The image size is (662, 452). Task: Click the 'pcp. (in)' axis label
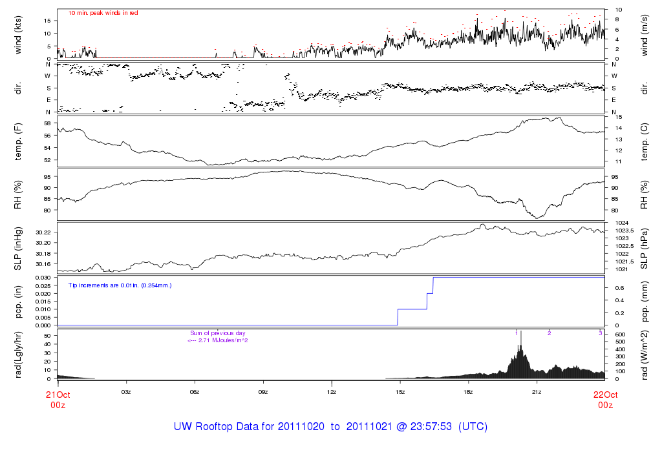[17, 302]
